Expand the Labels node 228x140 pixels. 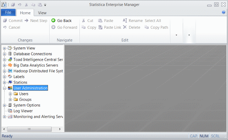(5, 77)
